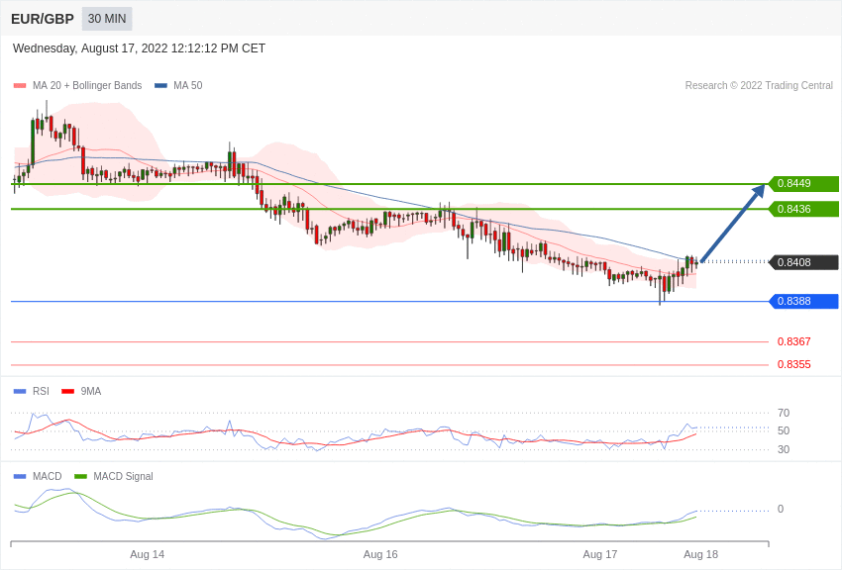Image resolution: width=842 pixels, height=570 pixels.
Task: Click the red 9MA legend swatch
Action: pyautogui.click(x=68, y=392)
